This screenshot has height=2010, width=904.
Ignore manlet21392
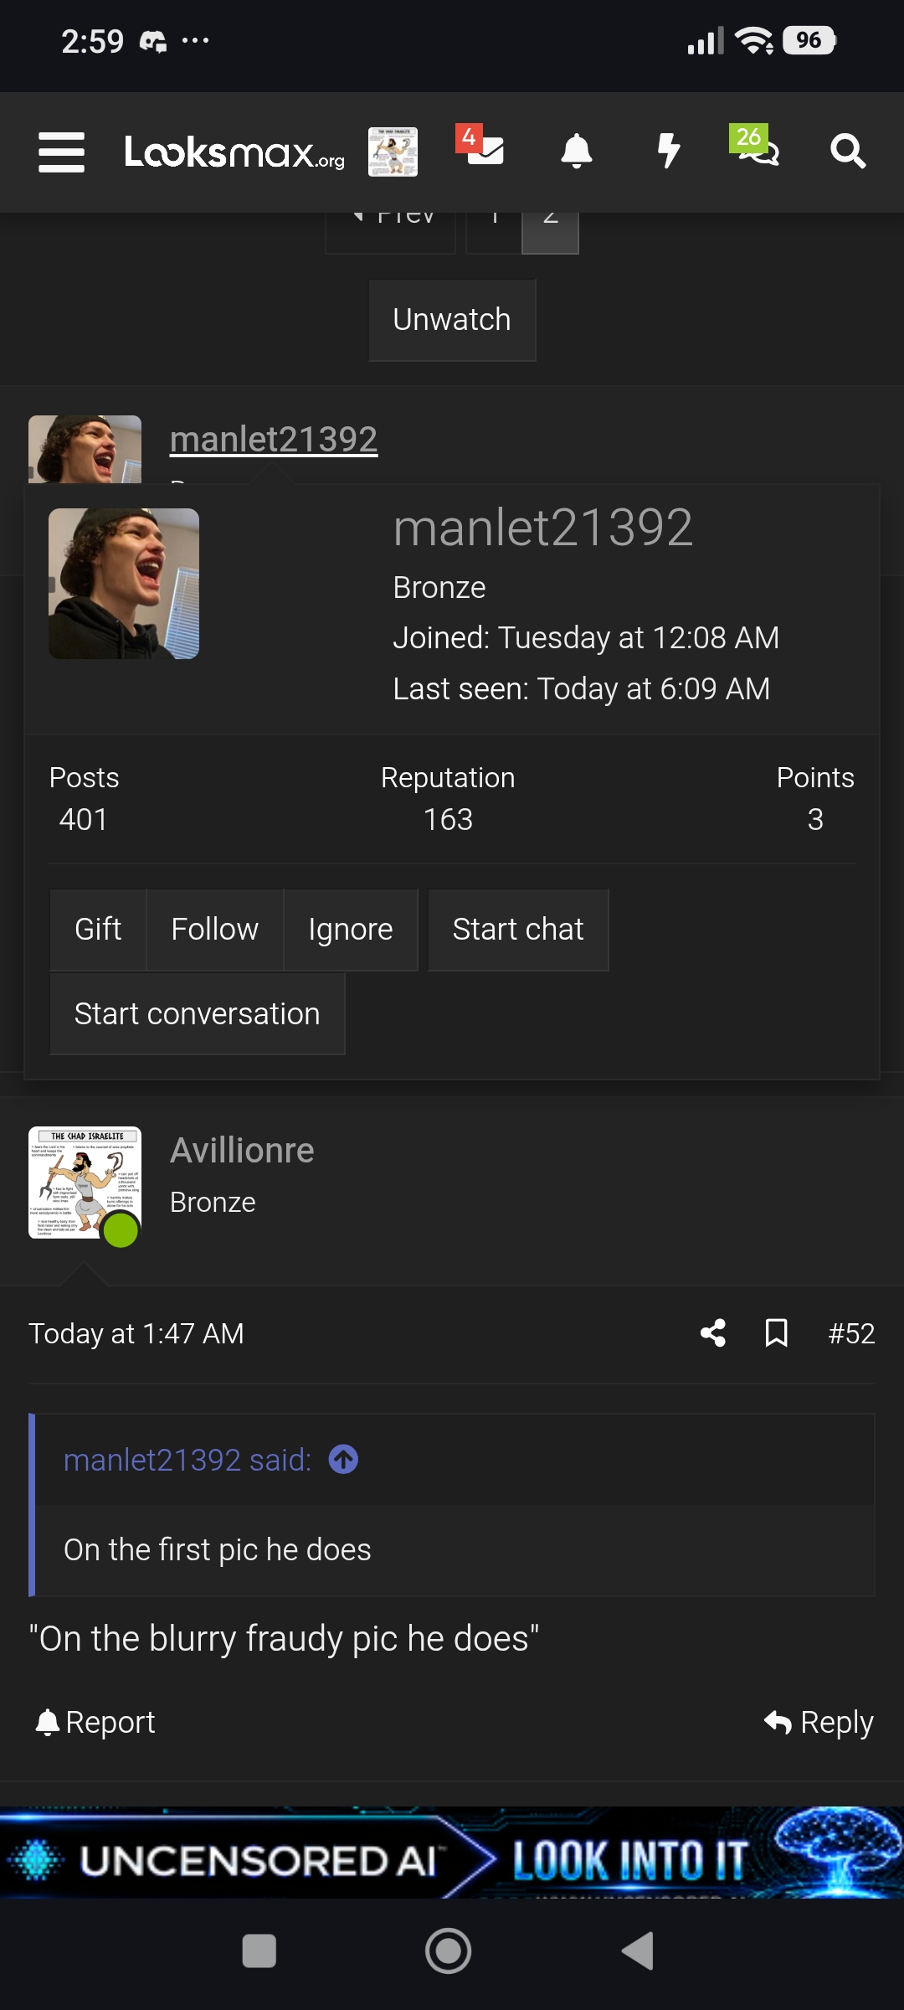point(351,930)
